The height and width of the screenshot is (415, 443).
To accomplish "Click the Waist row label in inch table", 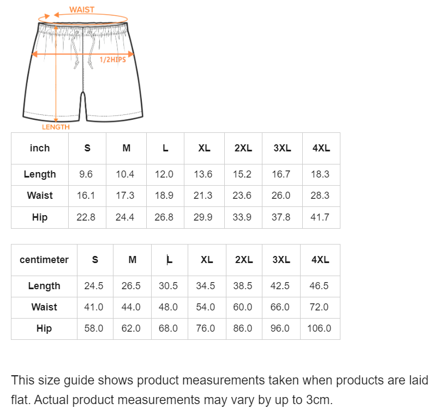I will (x=40, y=196).
